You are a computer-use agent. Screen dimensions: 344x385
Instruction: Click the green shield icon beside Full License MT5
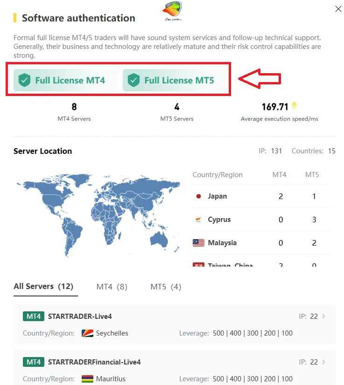click(134, 79)
